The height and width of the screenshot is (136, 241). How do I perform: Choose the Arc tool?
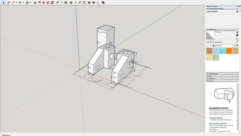click(20, 3)
